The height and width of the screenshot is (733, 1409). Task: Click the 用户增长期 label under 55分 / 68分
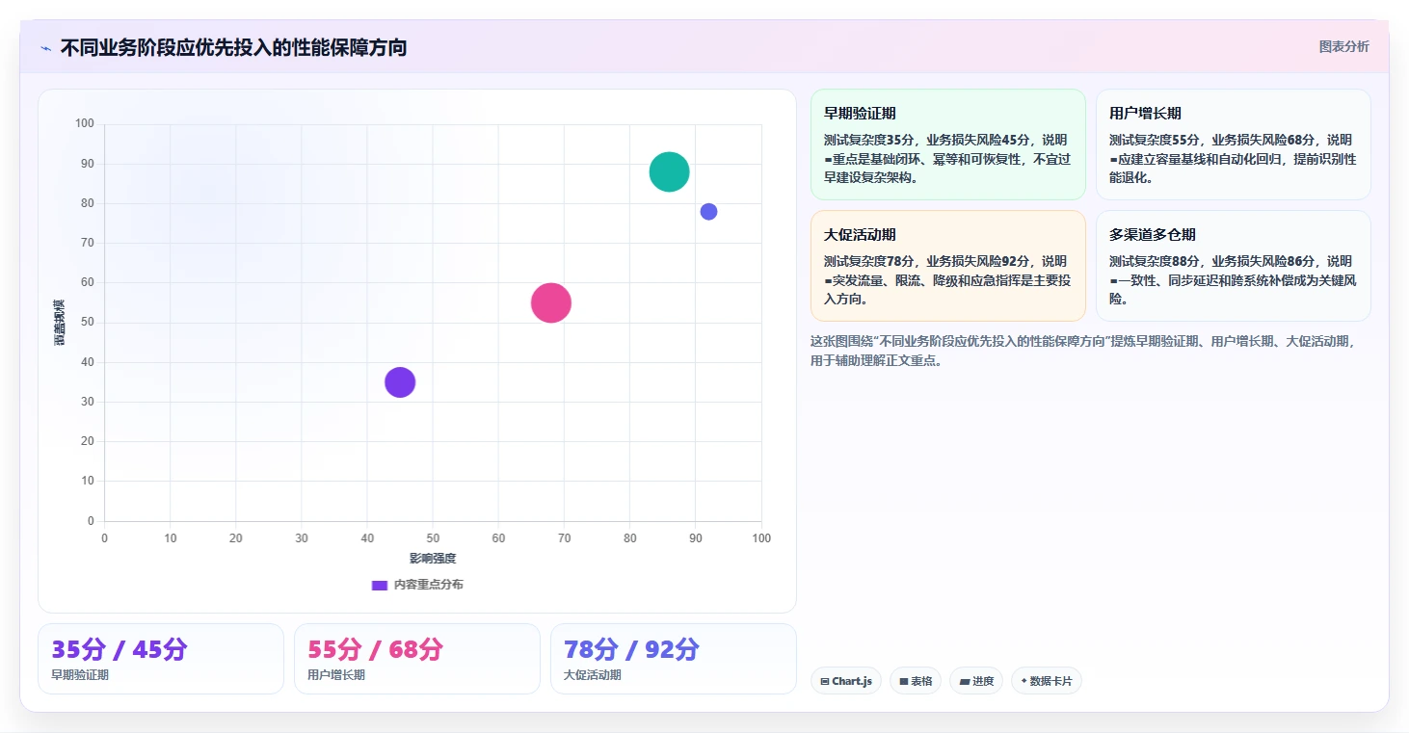point(336,675)
